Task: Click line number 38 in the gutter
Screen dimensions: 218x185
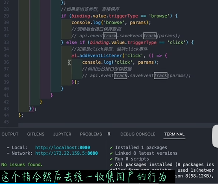Action: tap(6, 75)
